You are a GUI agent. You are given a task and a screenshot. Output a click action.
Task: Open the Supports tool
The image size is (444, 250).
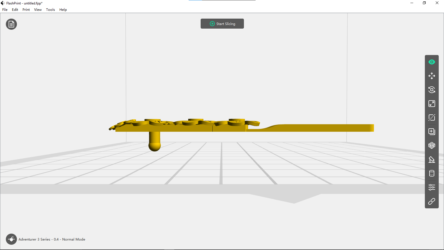pyautogui.click(x=432, y=159)
